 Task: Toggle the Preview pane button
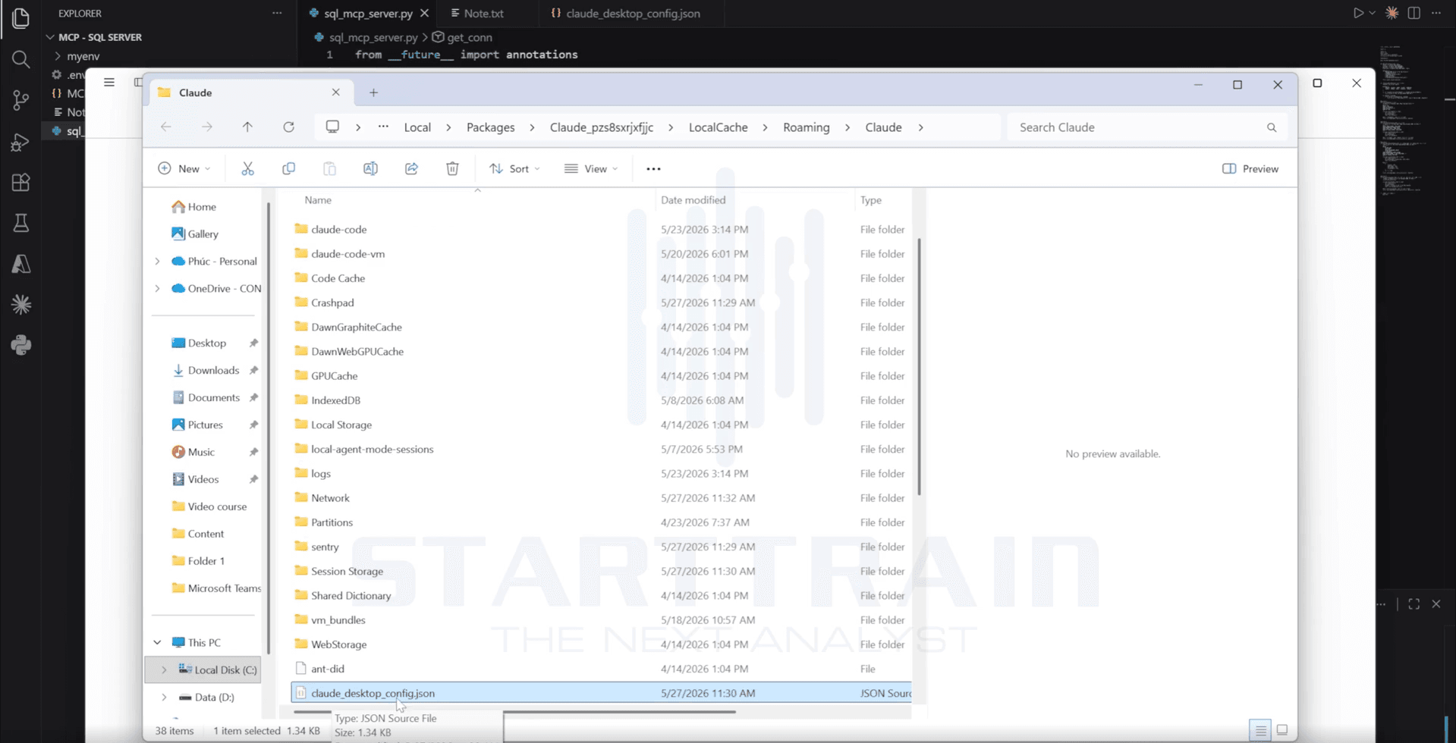[1250, 168]
